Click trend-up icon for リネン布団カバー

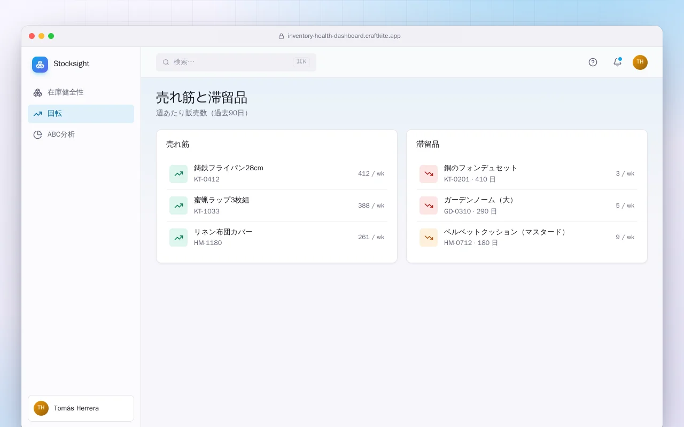tap(178, 238)
